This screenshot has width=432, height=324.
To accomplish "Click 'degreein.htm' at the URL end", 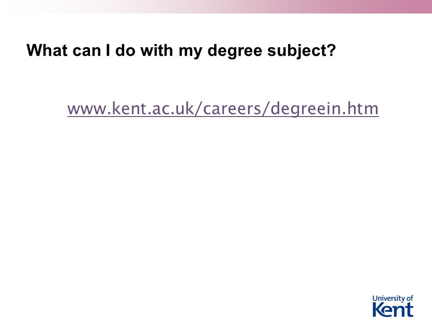I will [324, 109].
